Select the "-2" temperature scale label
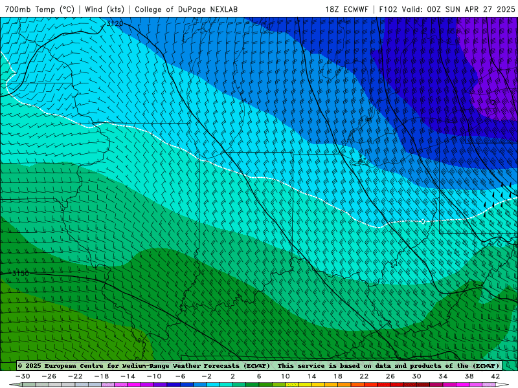The image size is (518, 388). click(x=207, y=376)
